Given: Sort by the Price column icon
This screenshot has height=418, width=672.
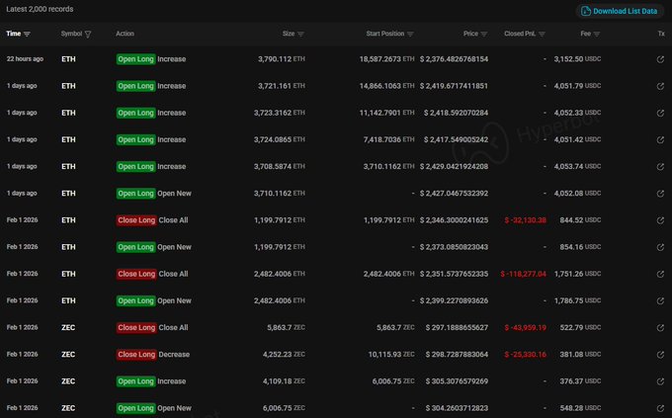Looking at the screenshot, I should click(484, 34).
